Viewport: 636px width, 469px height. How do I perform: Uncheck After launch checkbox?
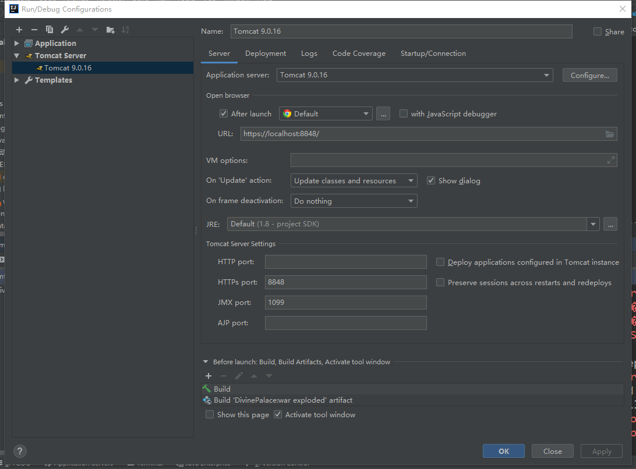pos(224,114)
